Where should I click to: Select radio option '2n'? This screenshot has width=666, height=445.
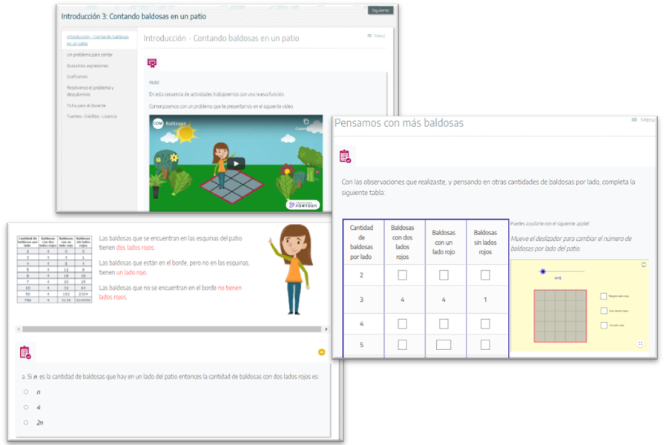pyautogui.click(x=26, y=423)
